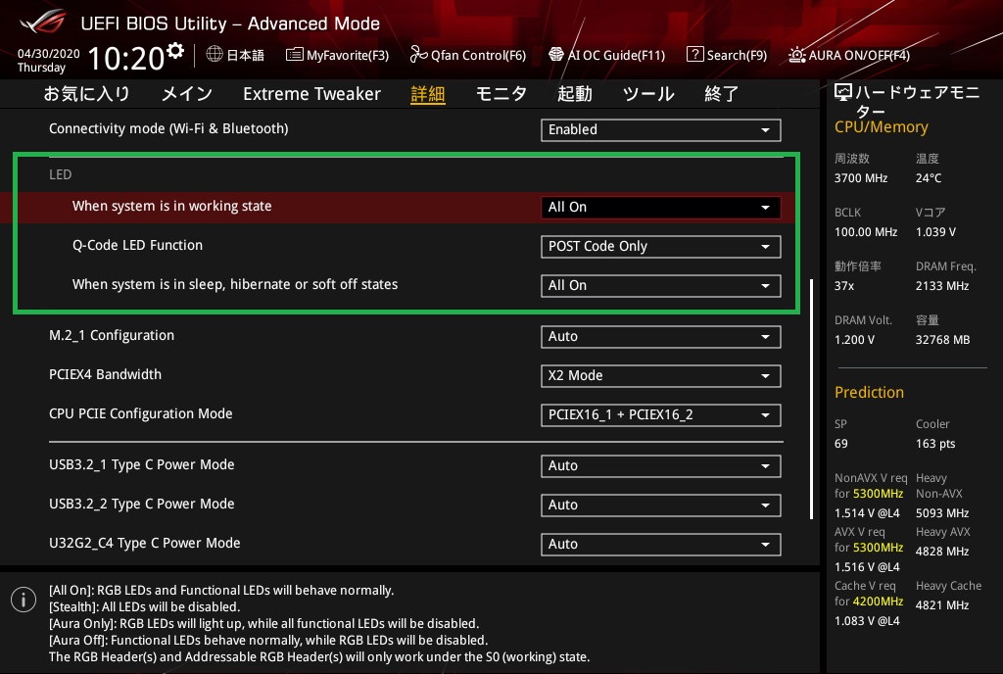Click the info icon beside help text
Image resolution: width=1003 pixels, height=674 pixels.
(24, 600)
